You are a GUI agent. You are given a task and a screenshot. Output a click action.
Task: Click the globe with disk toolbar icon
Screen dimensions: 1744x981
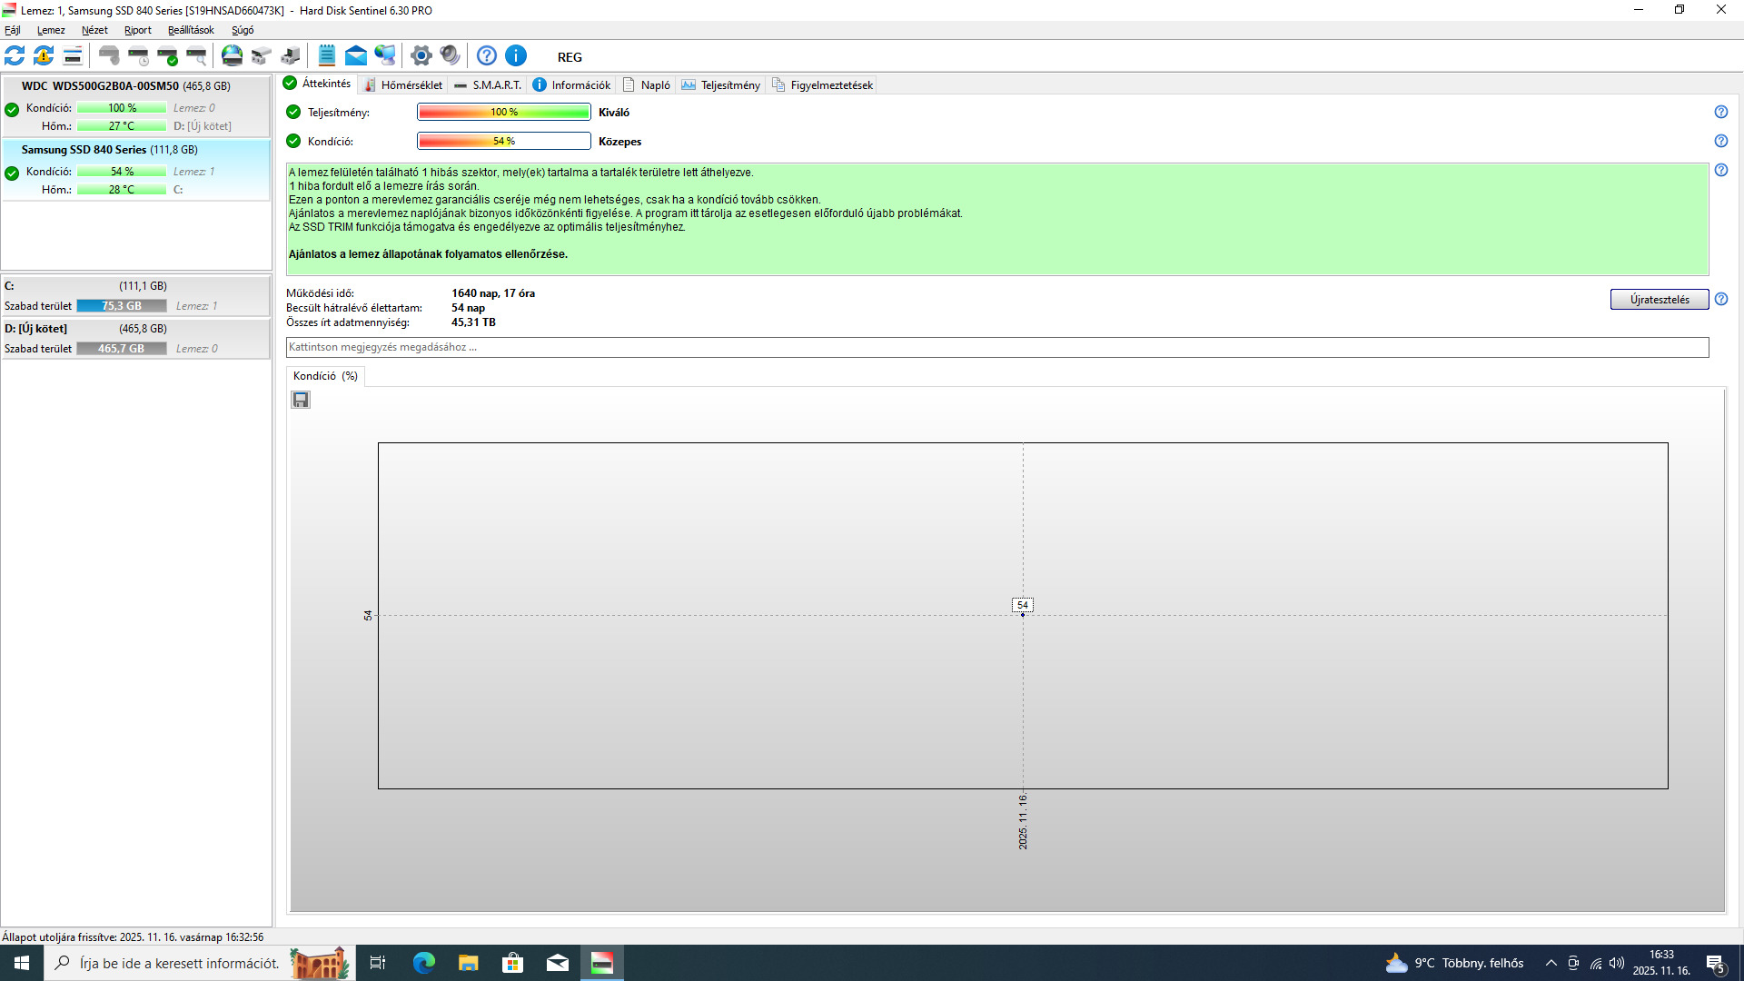point(233,56)
